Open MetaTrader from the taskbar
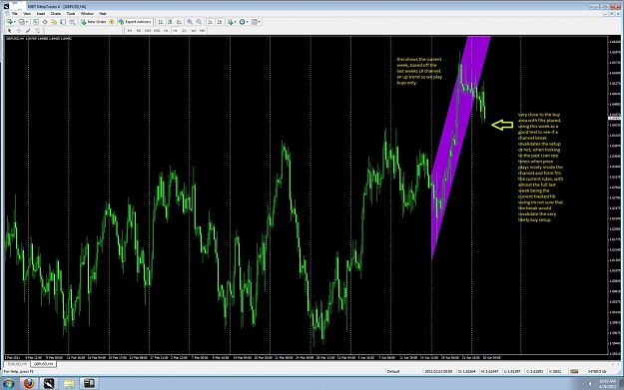The width and height of the screenshot is (624, 390). pyautogui.click(x=49, y=383)
